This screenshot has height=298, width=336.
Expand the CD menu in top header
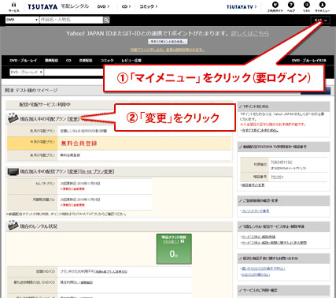126,6
